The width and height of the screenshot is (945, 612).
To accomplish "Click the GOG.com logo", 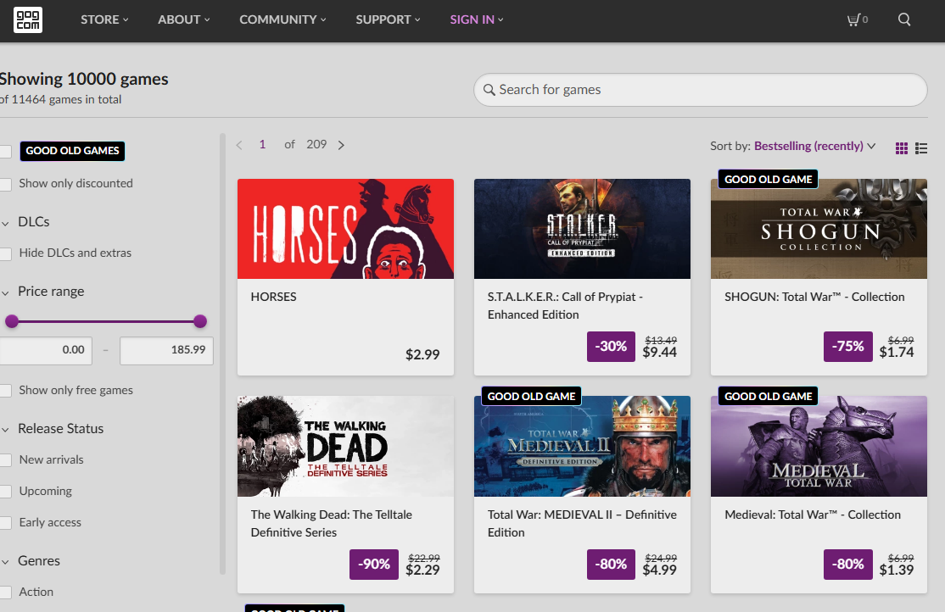I will point(28,19).
